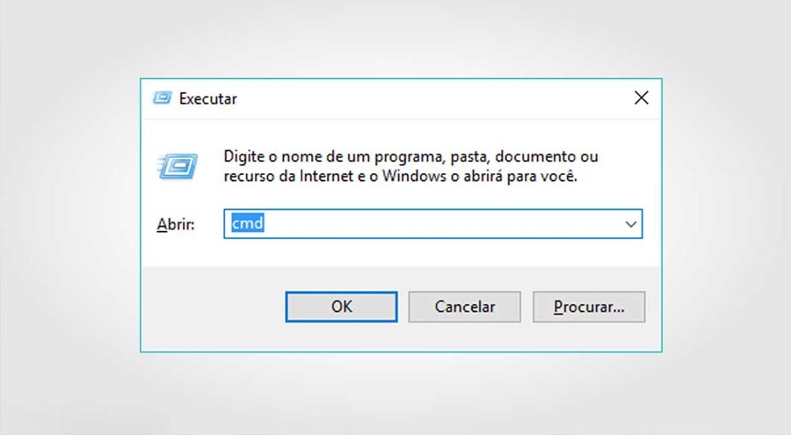
Task: Click the word "programa" in the description
Action: click(x=409, y=157)
